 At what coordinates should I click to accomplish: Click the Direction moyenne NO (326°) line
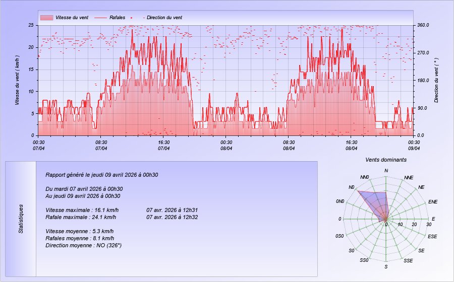(x=83, y=245)
